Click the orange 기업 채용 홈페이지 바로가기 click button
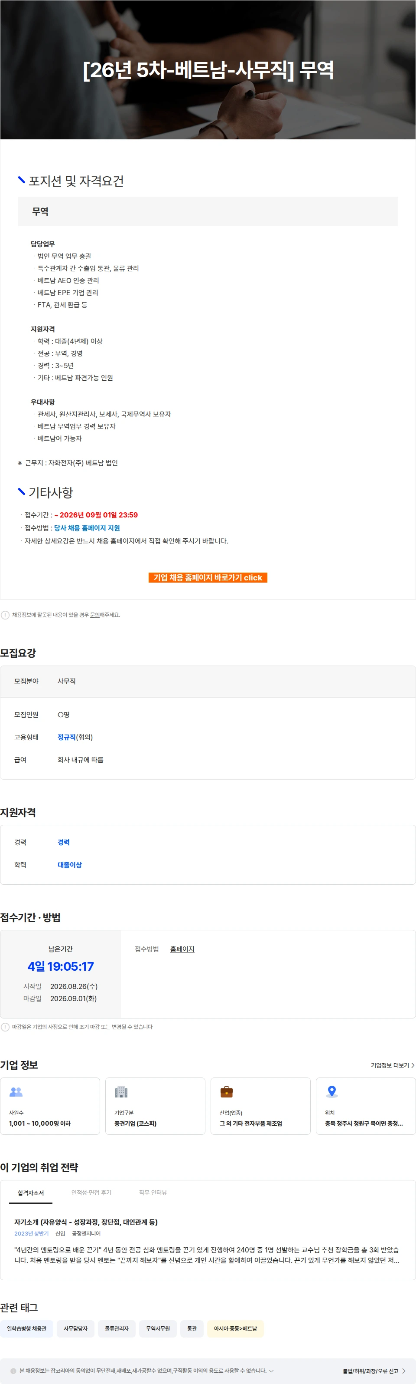This screenshot has width=416, height=1384. tap(208, 577)
